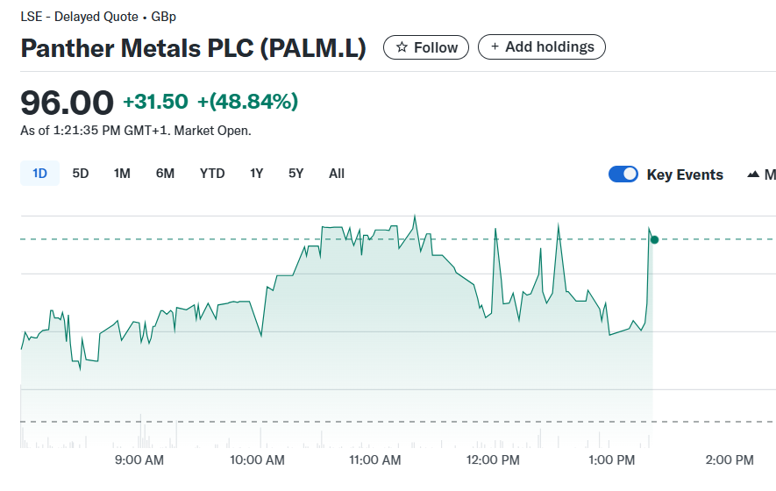The height and width of the screenshot is (491, 776).
Task: Click the +31.50 price change
Action: [x=155, y=102]
